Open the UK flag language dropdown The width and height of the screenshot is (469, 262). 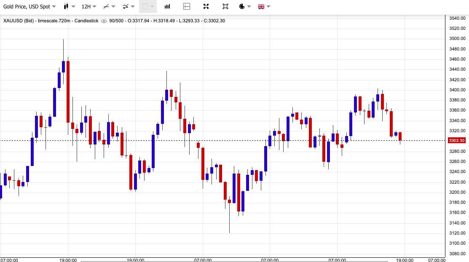coord(264,6)
